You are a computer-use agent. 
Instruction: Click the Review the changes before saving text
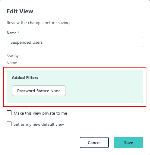coord(39,23)
